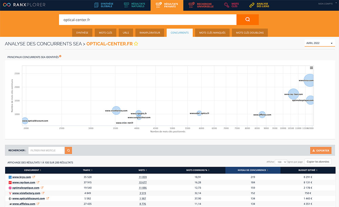Click the www.visiofactory.com bubble in chart
The image size is (339, 207).
coord(116,110)
